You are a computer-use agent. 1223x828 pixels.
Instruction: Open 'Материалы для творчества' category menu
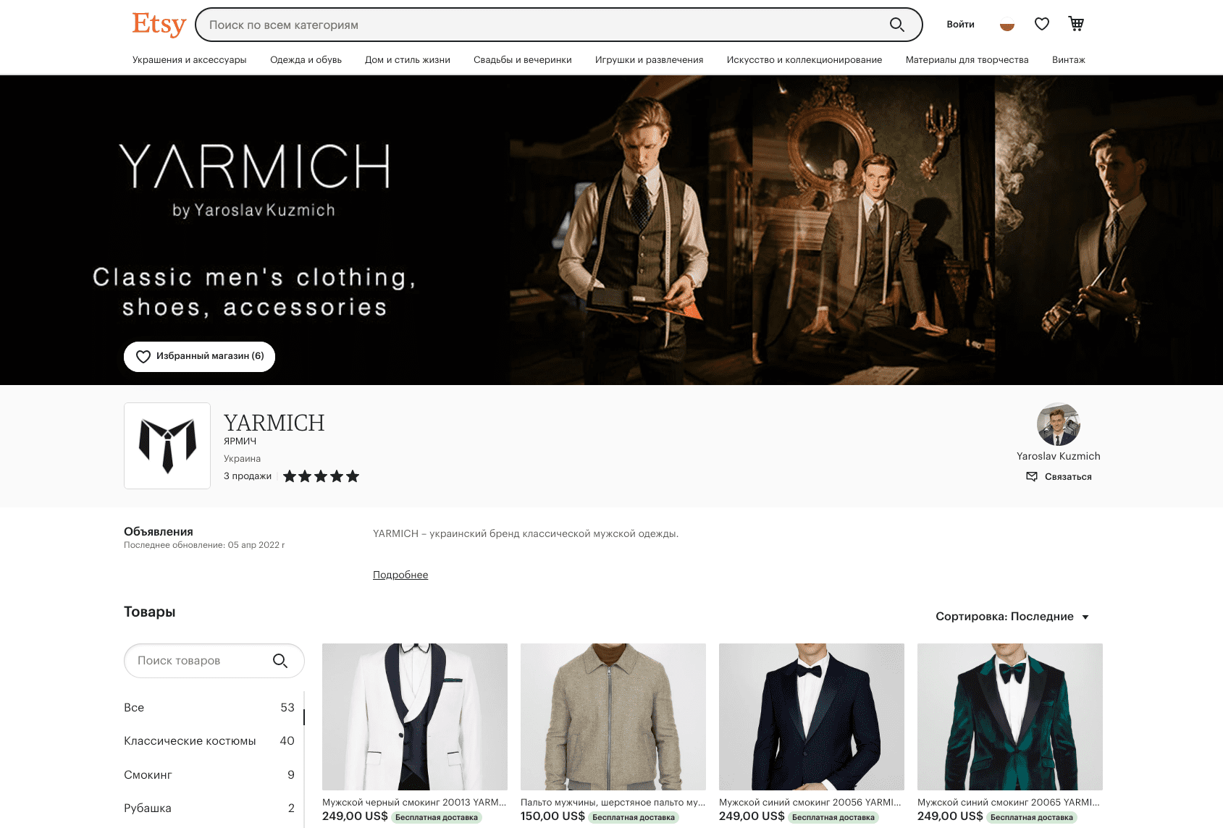967,60
